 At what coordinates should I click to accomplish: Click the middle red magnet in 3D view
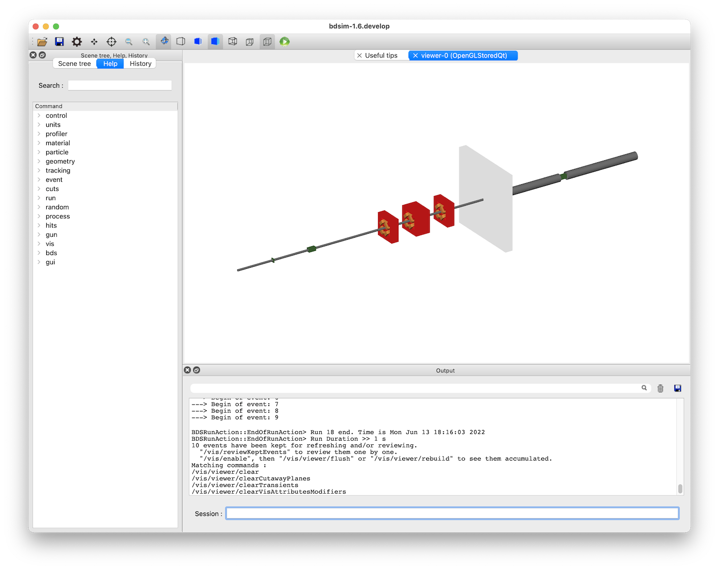pyautogui.click(x=416, y=219)
